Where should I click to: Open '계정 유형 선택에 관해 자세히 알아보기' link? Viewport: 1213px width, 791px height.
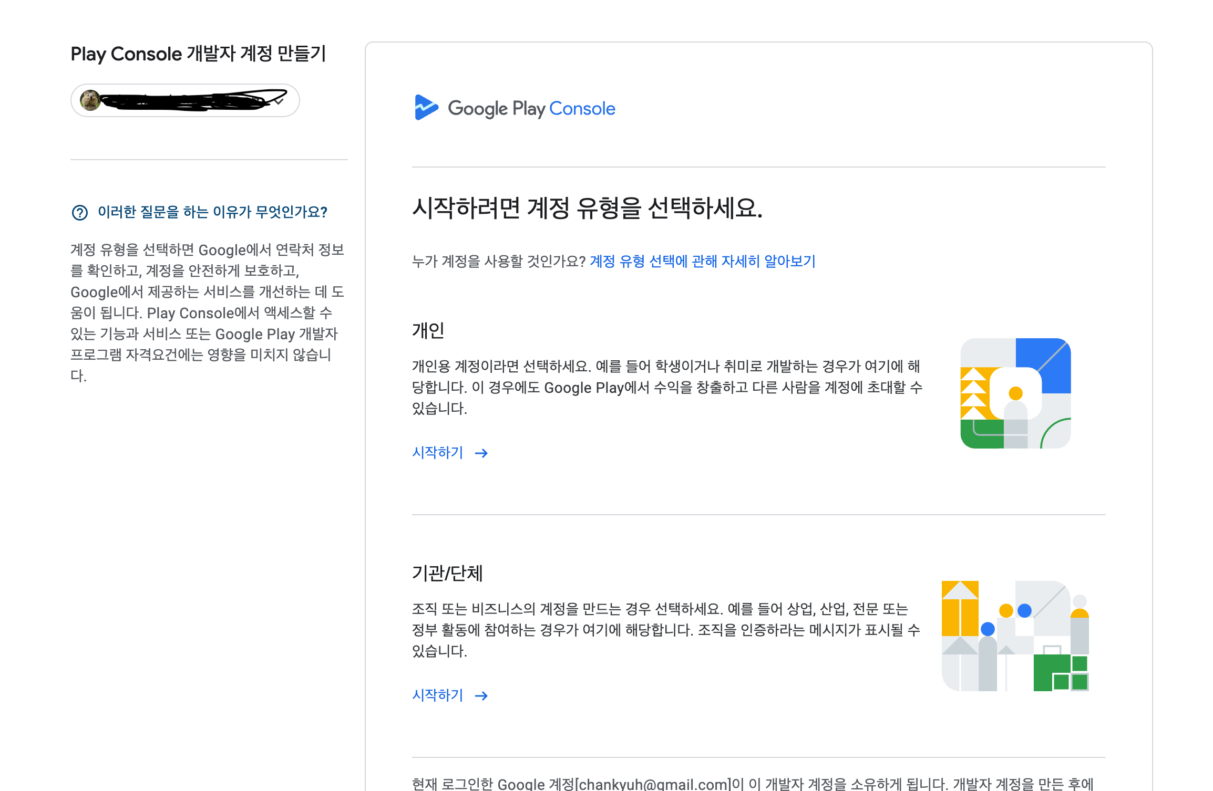pyautogui.click(x=703, y=261)
